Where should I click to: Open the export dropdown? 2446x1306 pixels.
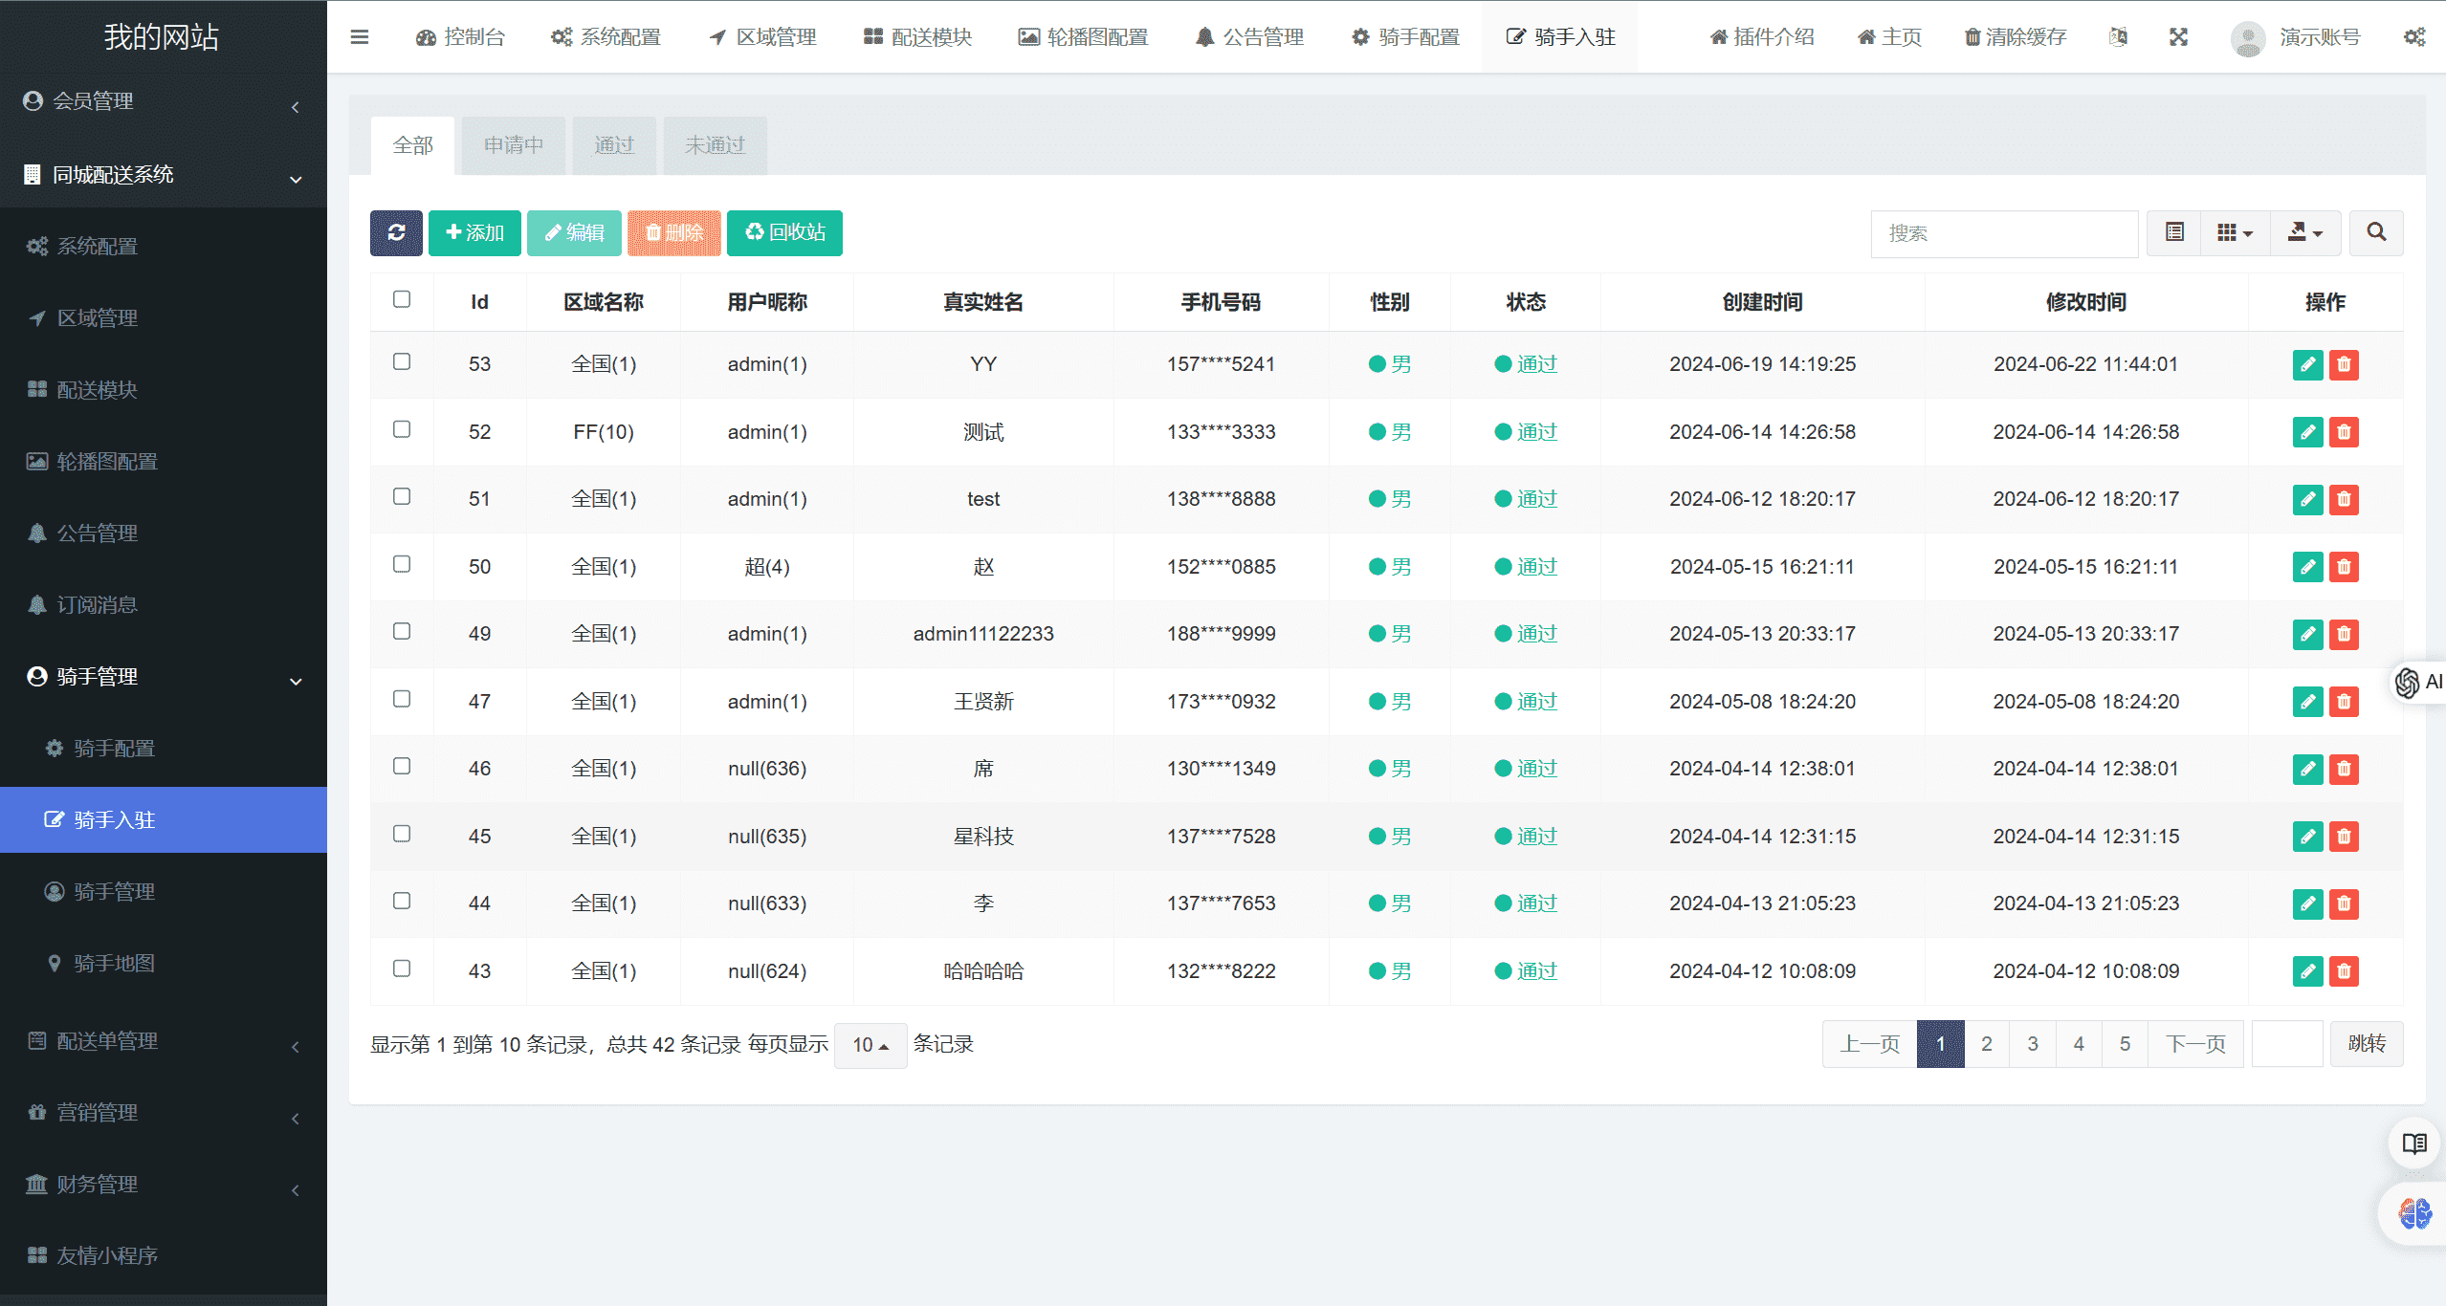pos(2305,232)
